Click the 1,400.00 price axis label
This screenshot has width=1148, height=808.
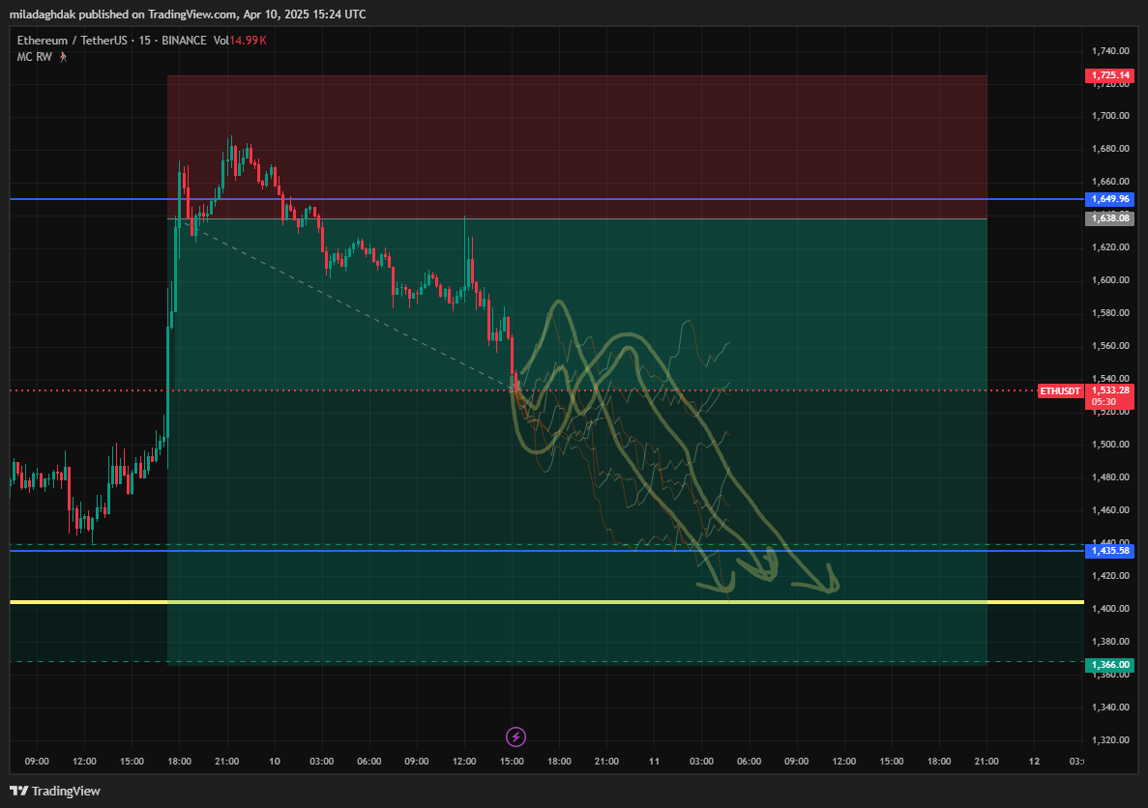pyautogui.click(x=1110, y=608)
